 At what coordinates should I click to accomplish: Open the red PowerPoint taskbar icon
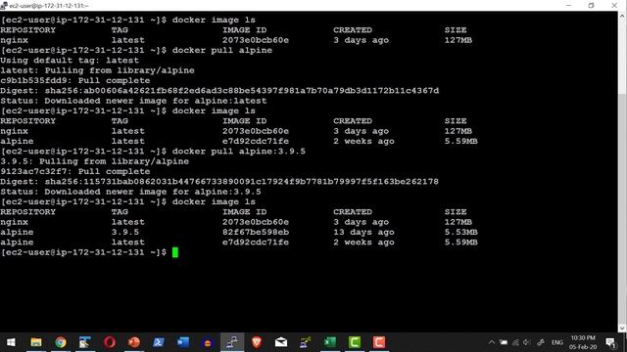134,342
